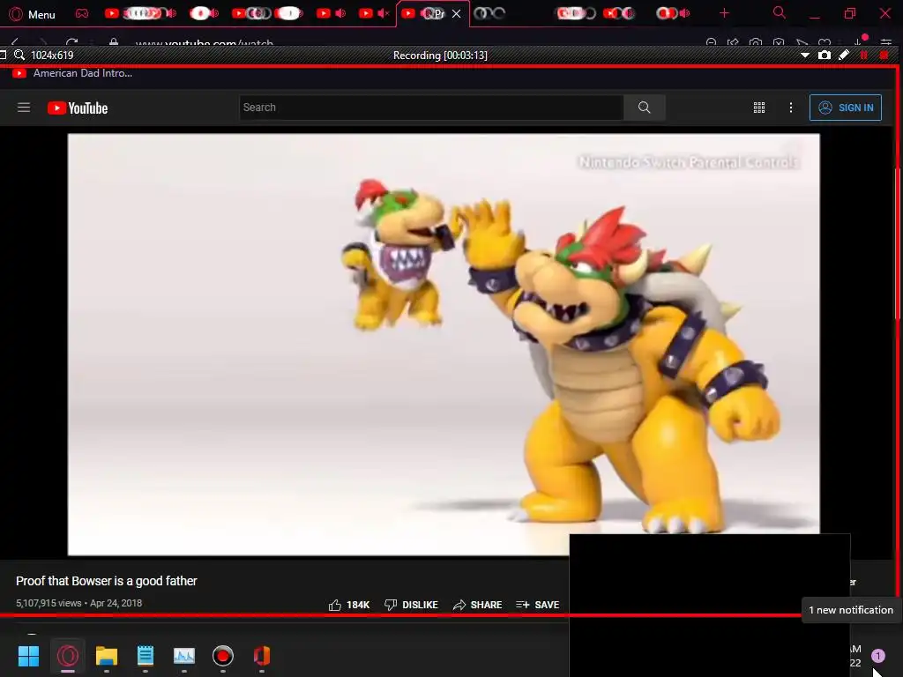Viewport: 903px width, 677px height.
Task: Open the American Dad Intro bookmark
Action: [x=72, y=73]
